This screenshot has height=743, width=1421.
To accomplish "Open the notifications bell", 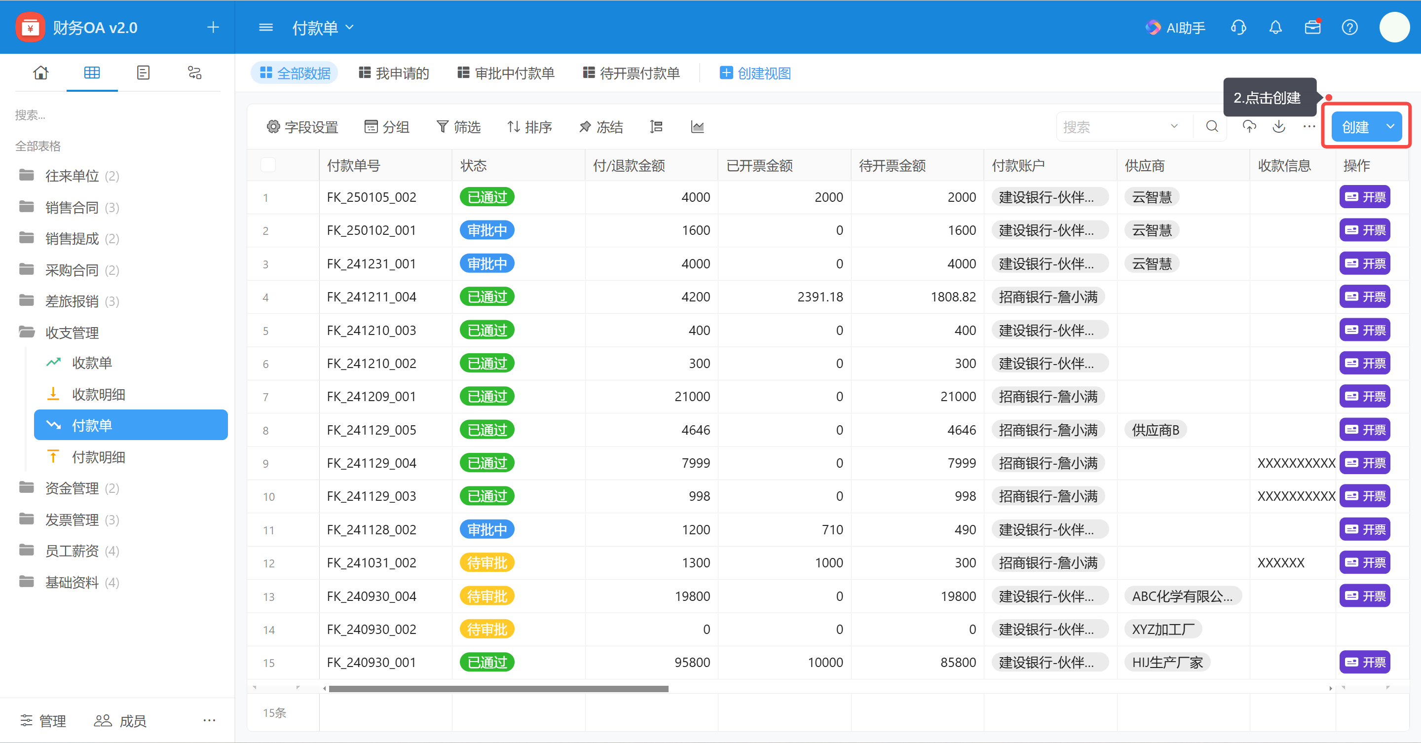I will pyautogui.click(x=1275, y=27).
